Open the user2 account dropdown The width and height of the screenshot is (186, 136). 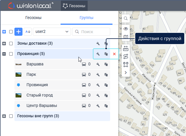pyautogui.click(x=52, y=31)
